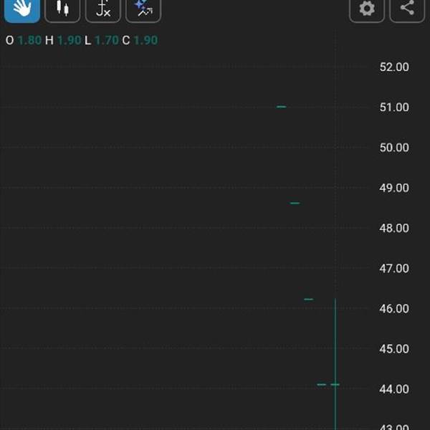
Task: Click the 49.00 price axis label
Action: (394, 188)
